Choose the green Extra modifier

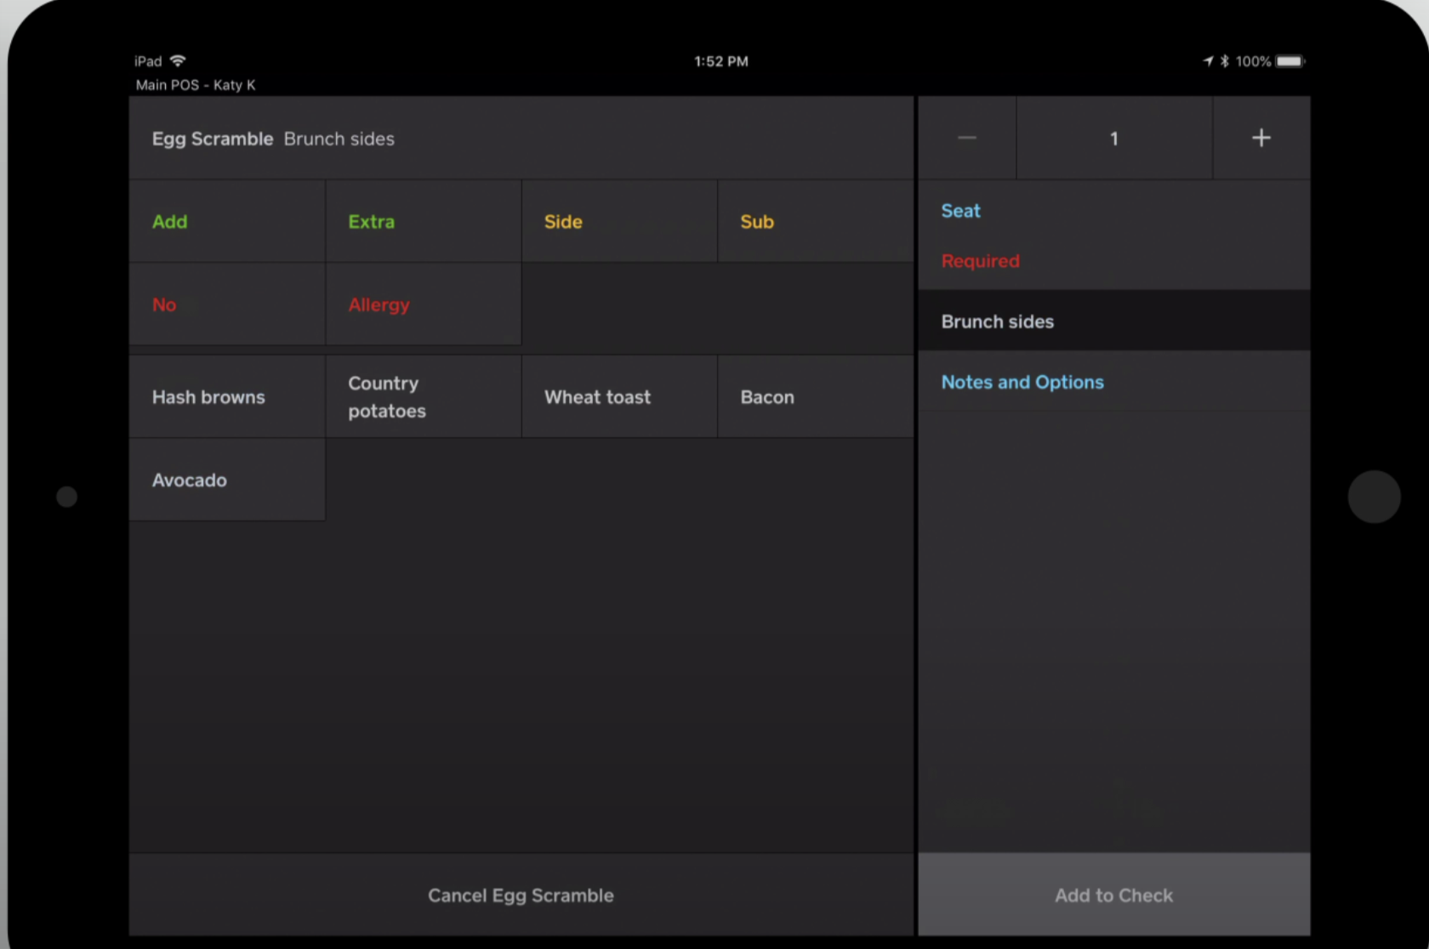423,221
